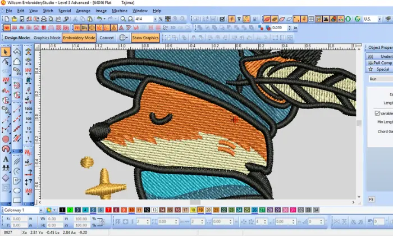Open the Arrange menu
The height and width of the screenshot is (236, 393).
[83, 11]
